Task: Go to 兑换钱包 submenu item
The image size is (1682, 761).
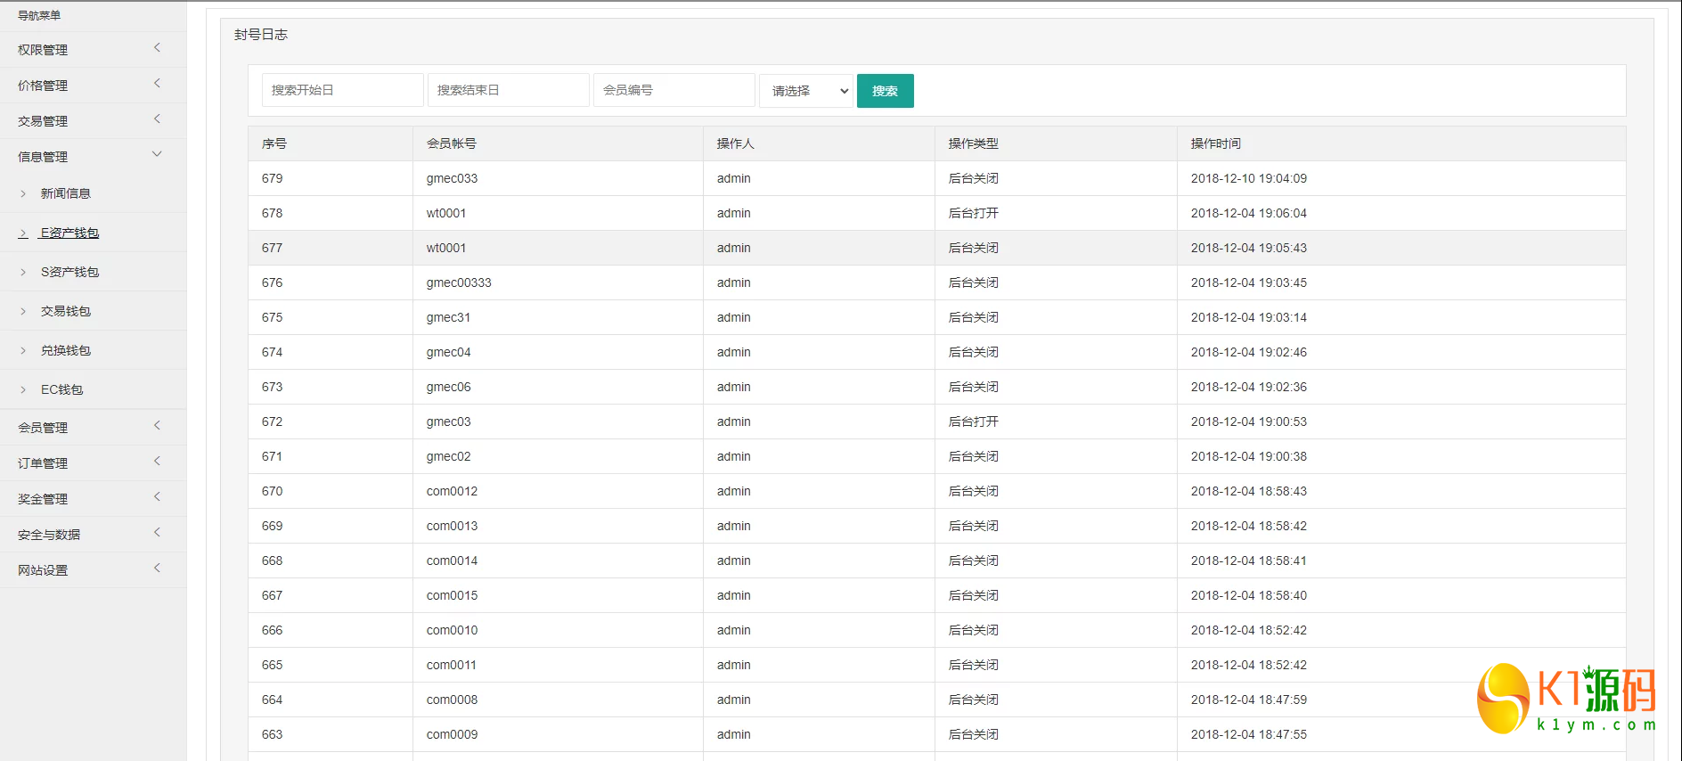Action: point(66,350)
